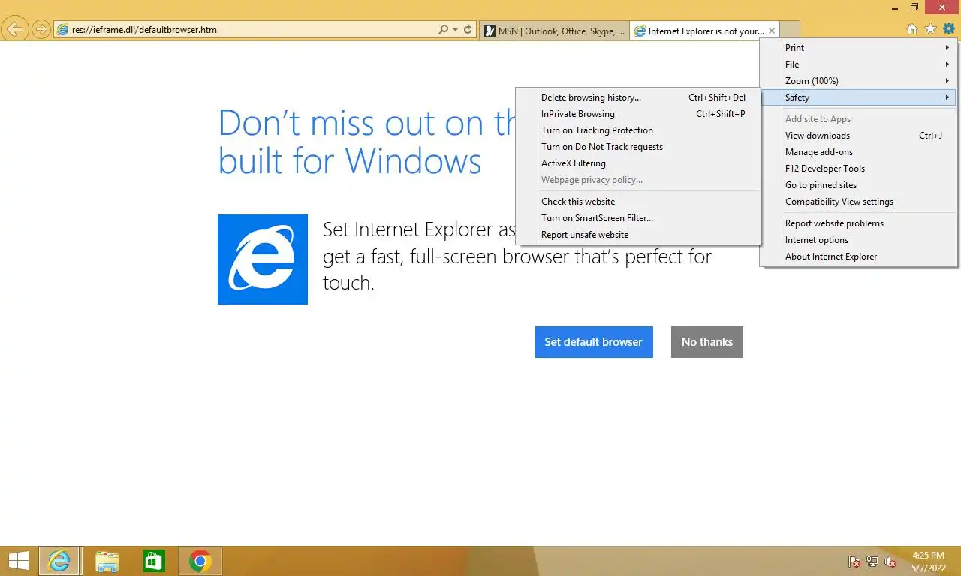The height and width of the screenshot is (576, 961).
Task: Select Turn on SmartScreen Filter...
Action: click(x=638, y=217)
